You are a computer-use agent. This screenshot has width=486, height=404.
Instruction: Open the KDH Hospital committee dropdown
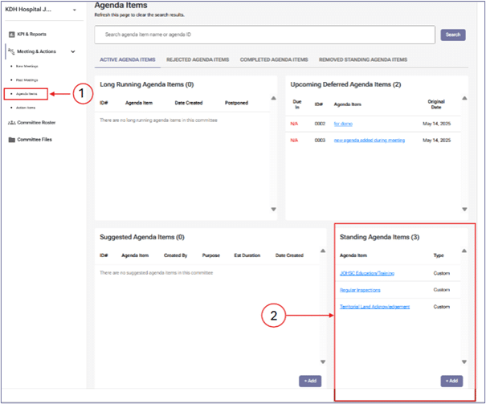pyautogui.click(x=74, y=10)
